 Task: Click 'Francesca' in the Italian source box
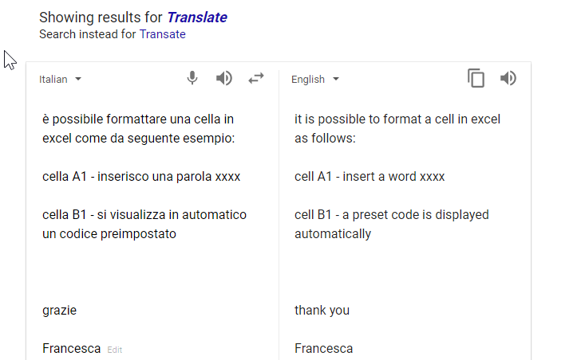72,348
